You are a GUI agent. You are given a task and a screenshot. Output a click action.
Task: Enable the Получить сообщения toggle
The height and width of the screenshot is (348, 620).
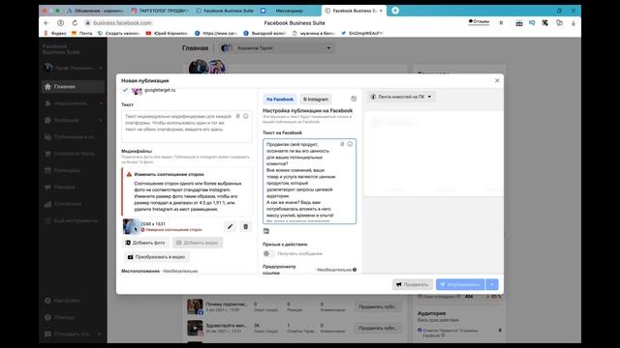(x=269, y=253)
